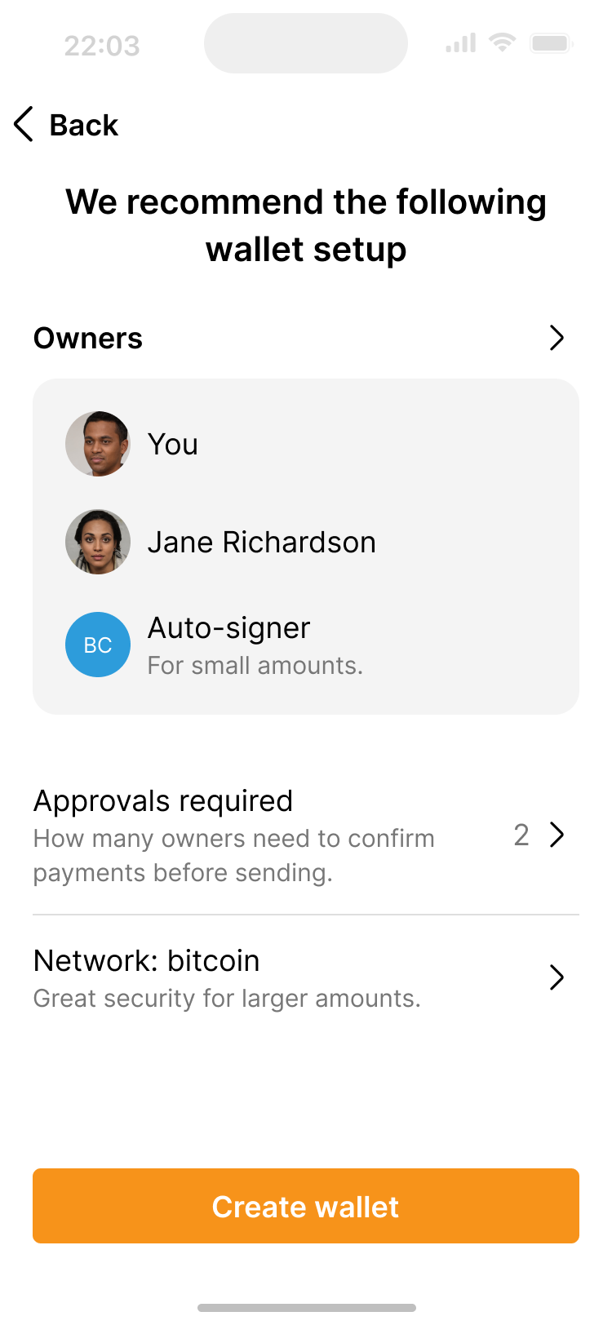Select Jane Richardson owner name

point(261,543)
